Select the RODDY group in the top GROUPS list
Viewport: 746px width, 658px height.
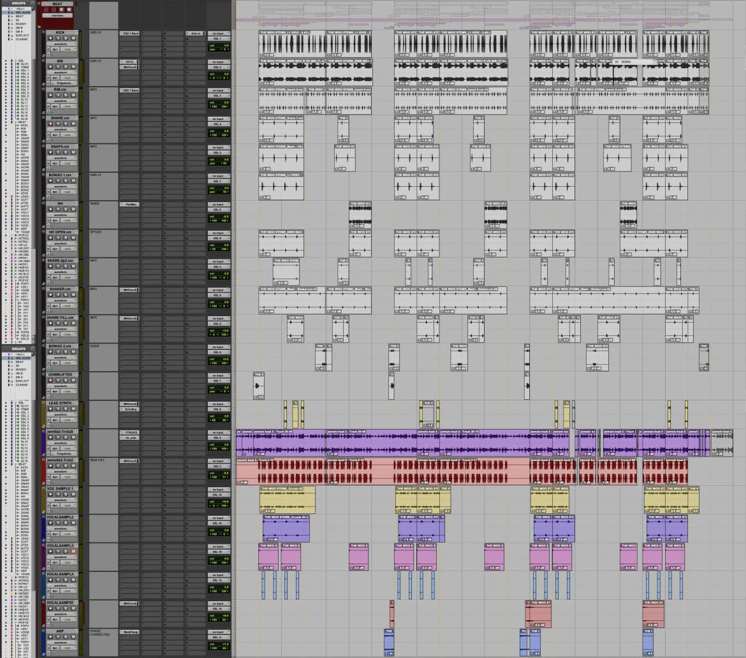(22, 24)
